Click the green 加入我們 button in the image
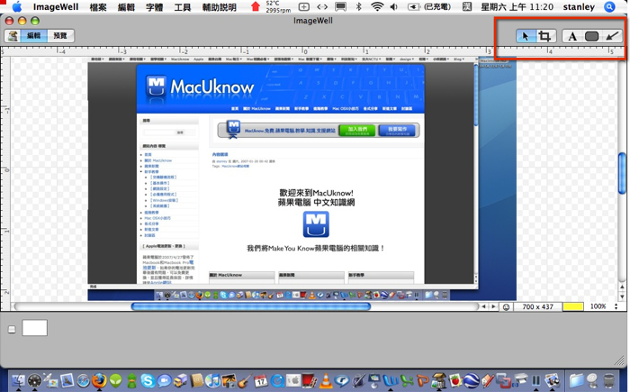The width and height of the screenshot is (630, 392). 357,131
